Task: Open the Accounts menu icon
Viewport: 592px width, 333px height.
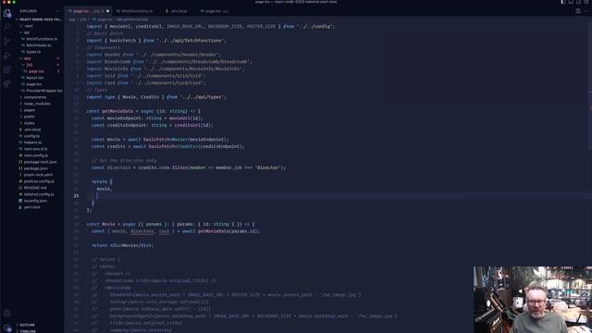Action: (x=7, y=313)
